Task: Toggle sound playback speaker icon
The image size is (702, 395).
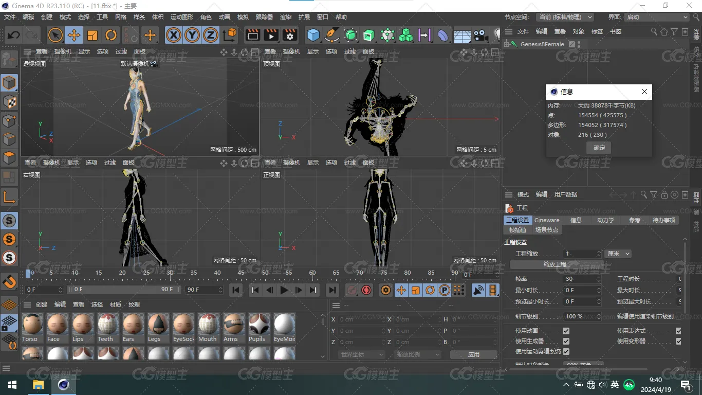Action: pos(478,290)
